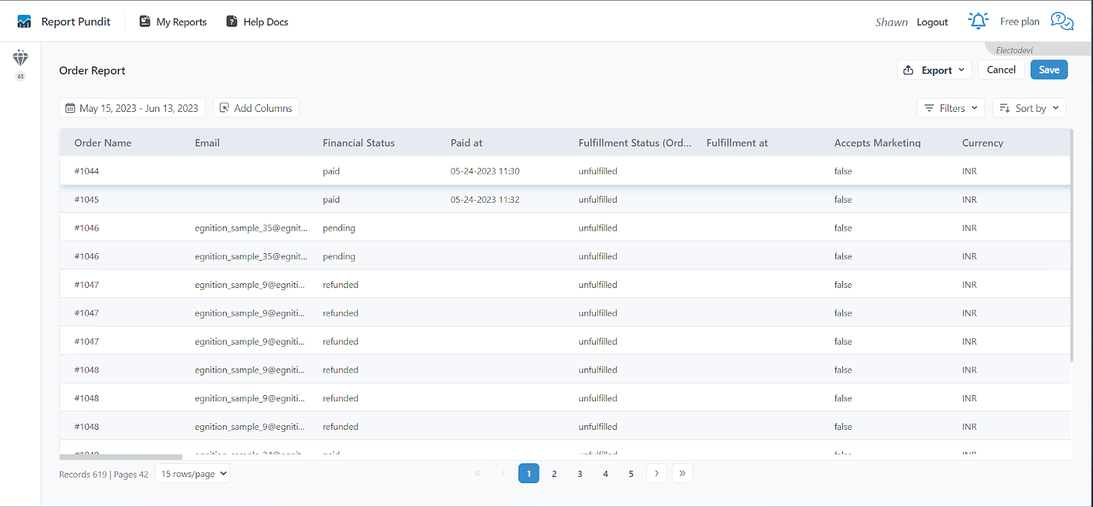Click the Email column header
The width and height of the screenshot is (1093, 507).
[x=207, y=143]
